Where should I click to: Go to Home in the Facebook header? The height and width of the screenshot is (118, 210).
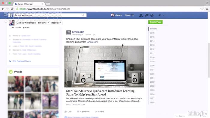[127, 15]
